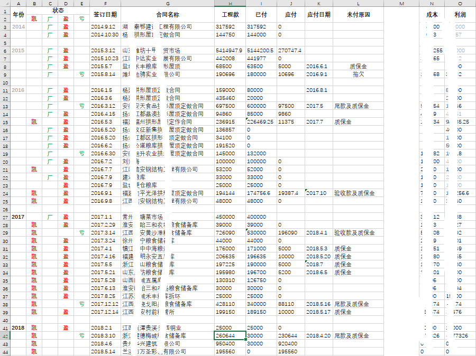This screenshot has height=356, width=476.
Task: Select the year 2018 cell
Action: tap(19, 328)
